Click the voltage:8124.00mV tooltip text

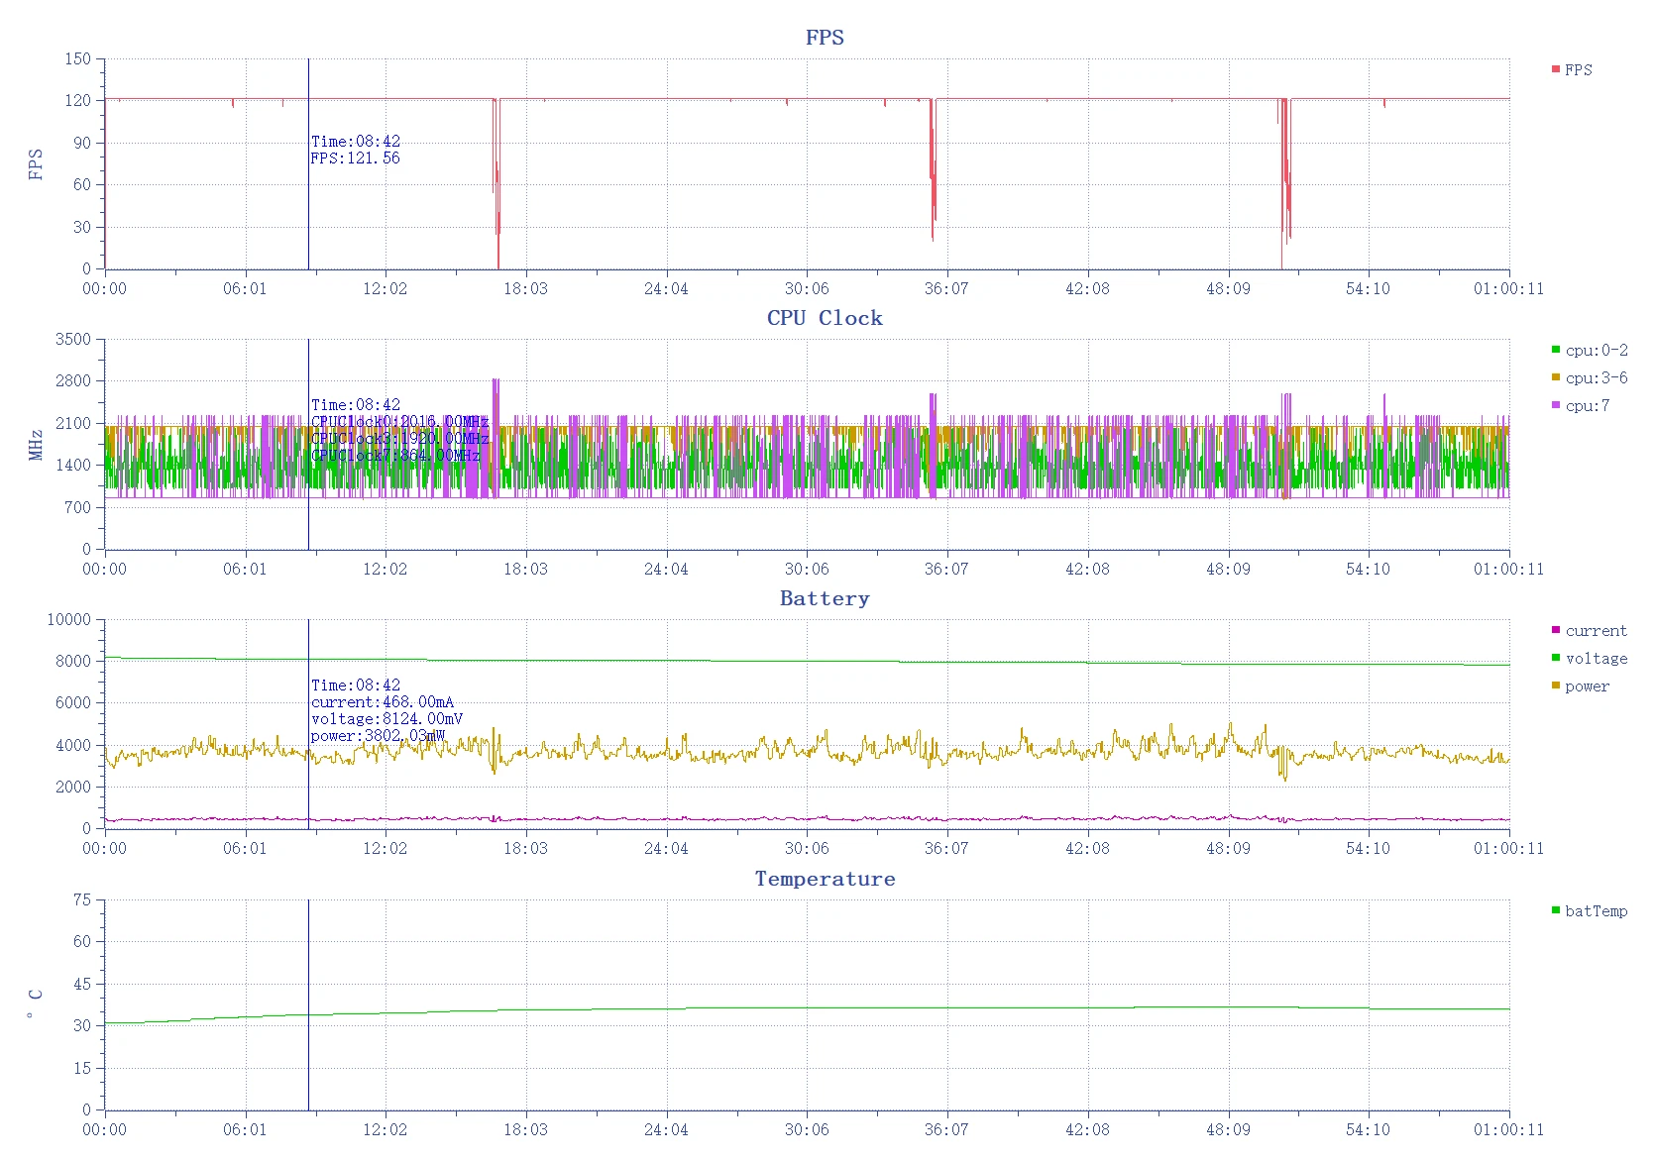(x=386, y=719)
